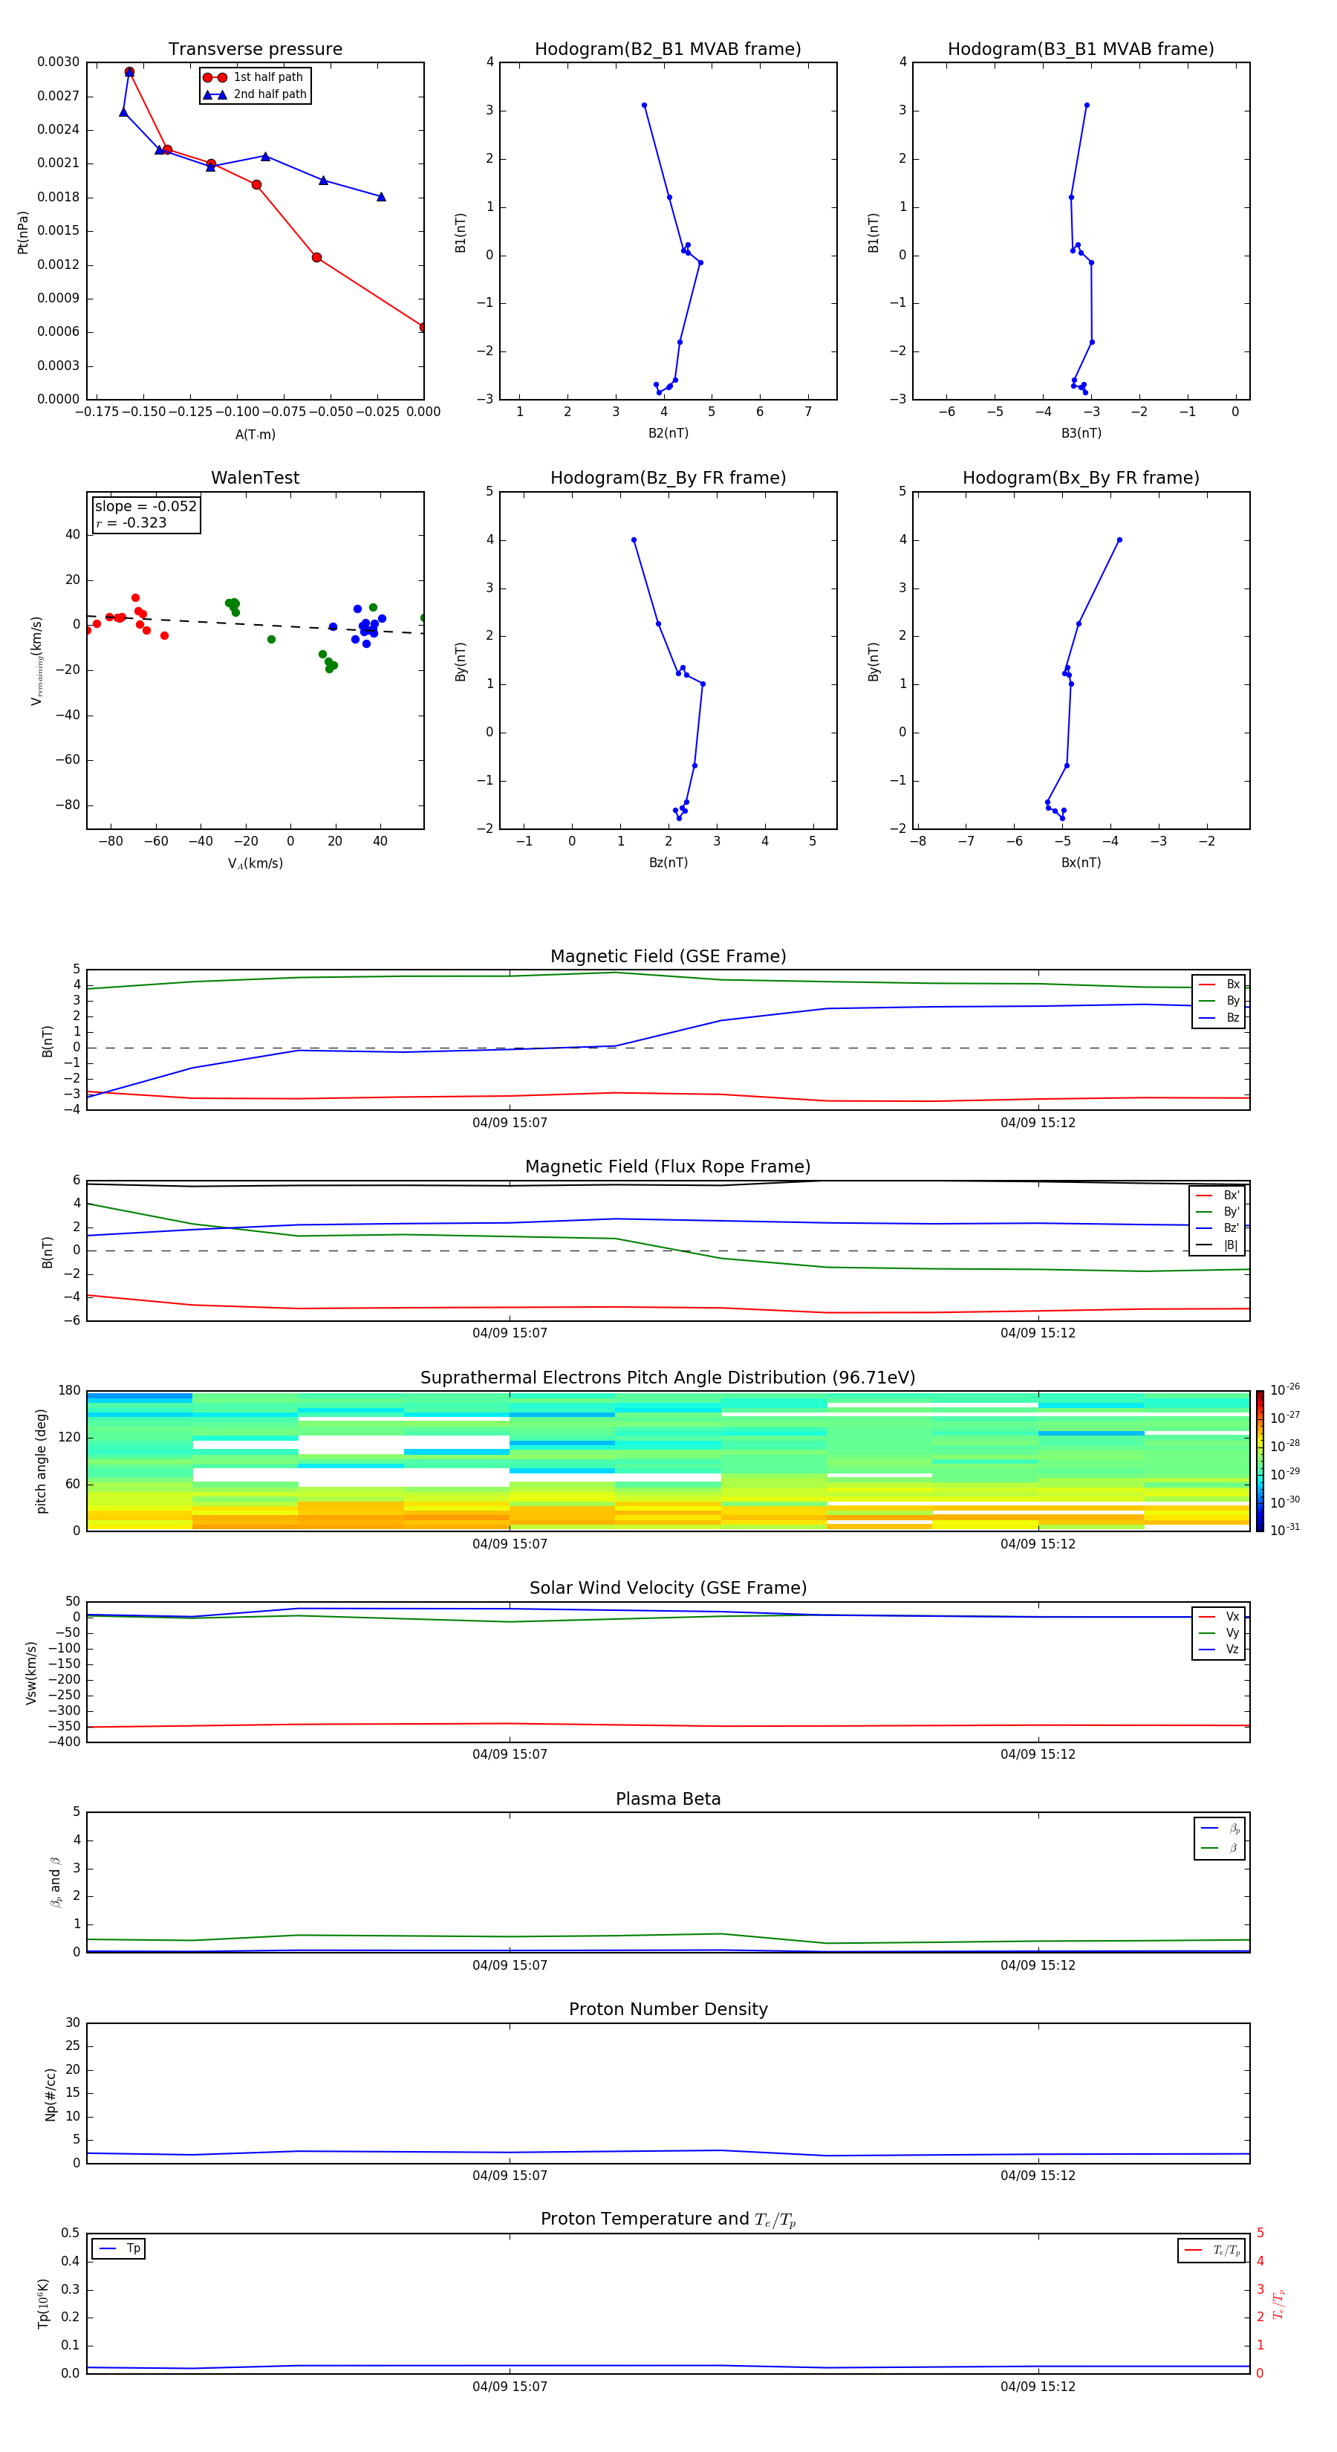Click the Vx entry in velocity legend

point(1220,1618)
